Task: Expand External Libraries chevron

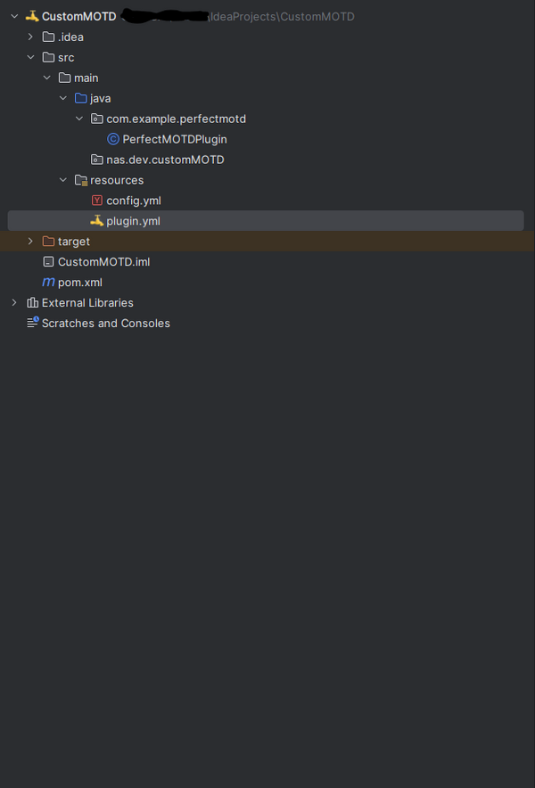Action: click(x=14, y=302)
